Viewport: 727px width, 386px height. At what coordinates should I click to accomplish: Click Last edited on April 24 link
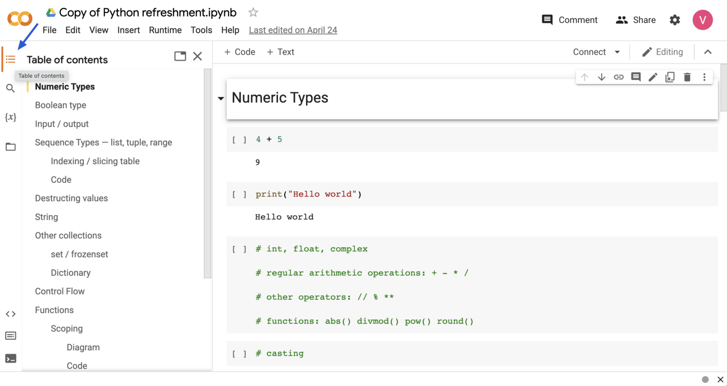(x=293, y=30)
